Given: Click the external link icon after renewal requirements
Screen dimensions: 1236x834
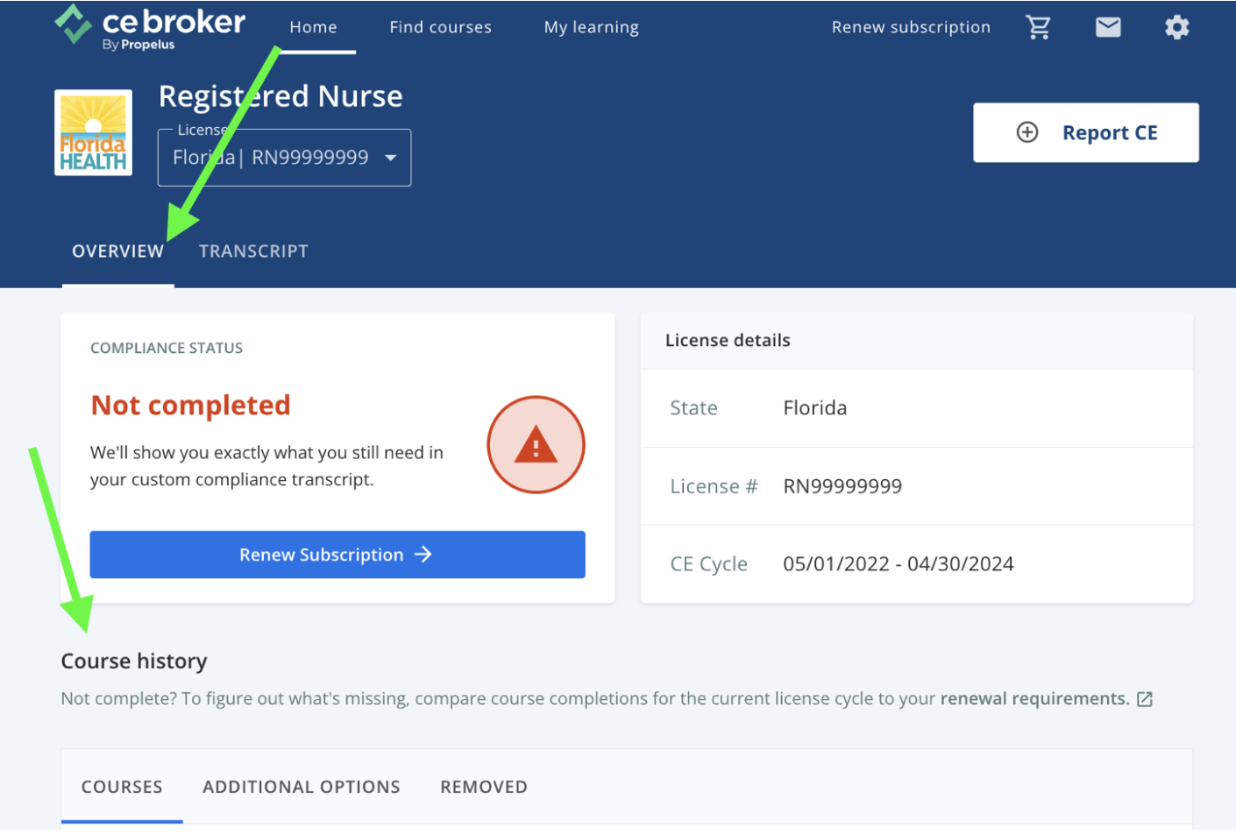Looking at the screenshot, I should click(1145, 699).
